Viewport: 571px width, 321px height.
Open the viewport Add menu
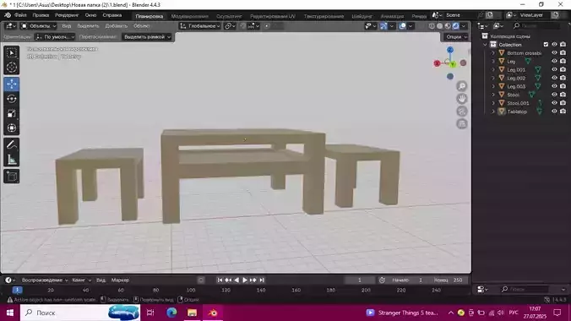(117, 26)
